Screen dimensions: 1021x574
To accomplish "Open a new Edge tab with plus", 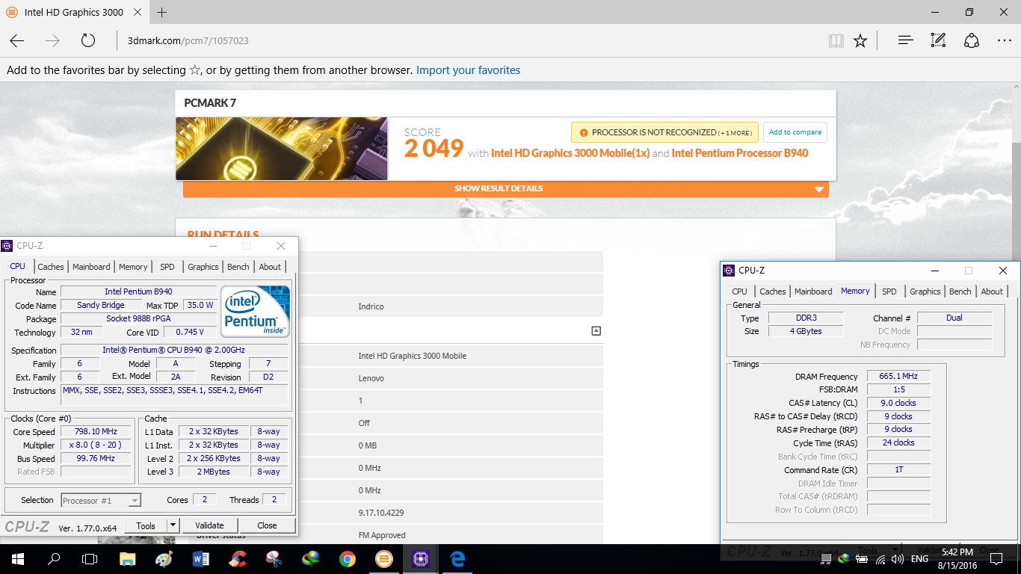I will click(162, 12).
